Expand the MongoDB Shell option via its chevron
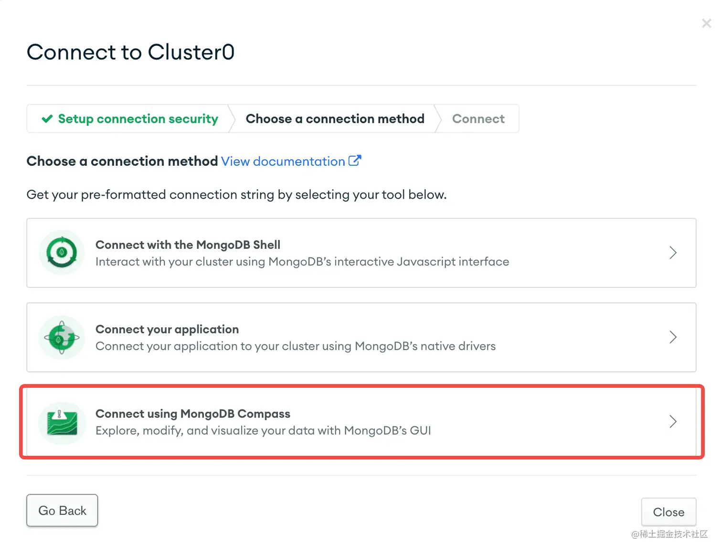 (673, 253)
